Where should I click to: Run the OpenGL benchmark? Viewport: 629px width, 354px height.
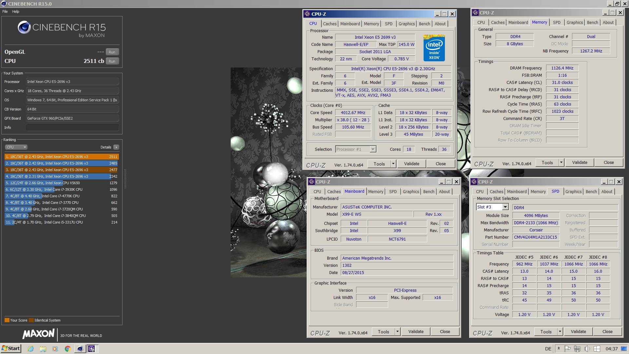click(x=112, y=52)
